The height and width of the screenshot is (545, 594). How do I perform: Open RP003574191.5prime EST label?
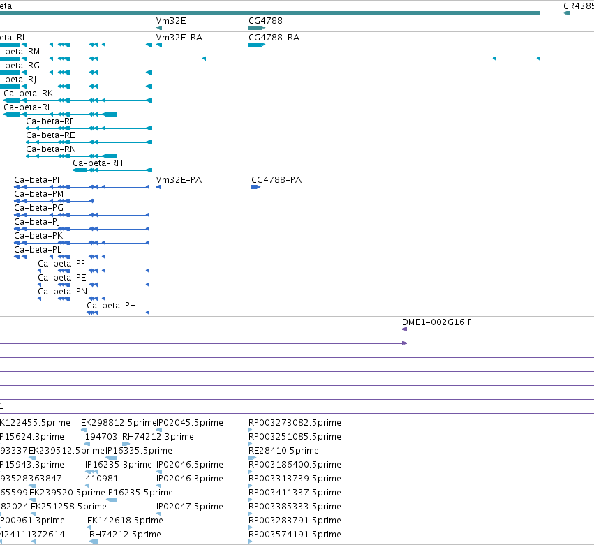click(x=295, y=535)
